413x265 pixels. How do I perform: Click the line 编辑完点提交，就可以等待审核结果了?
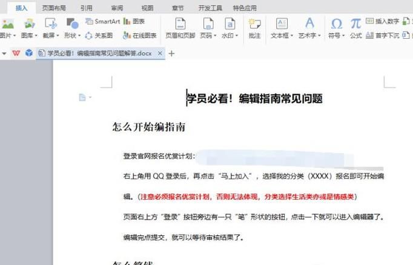pos(183,238)
